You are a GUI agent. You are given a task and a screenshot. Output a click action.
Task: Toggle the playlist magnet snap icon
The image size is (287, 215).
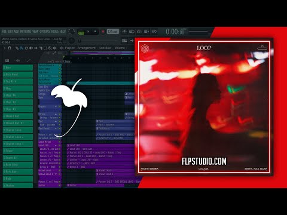[x=10, y=48]
